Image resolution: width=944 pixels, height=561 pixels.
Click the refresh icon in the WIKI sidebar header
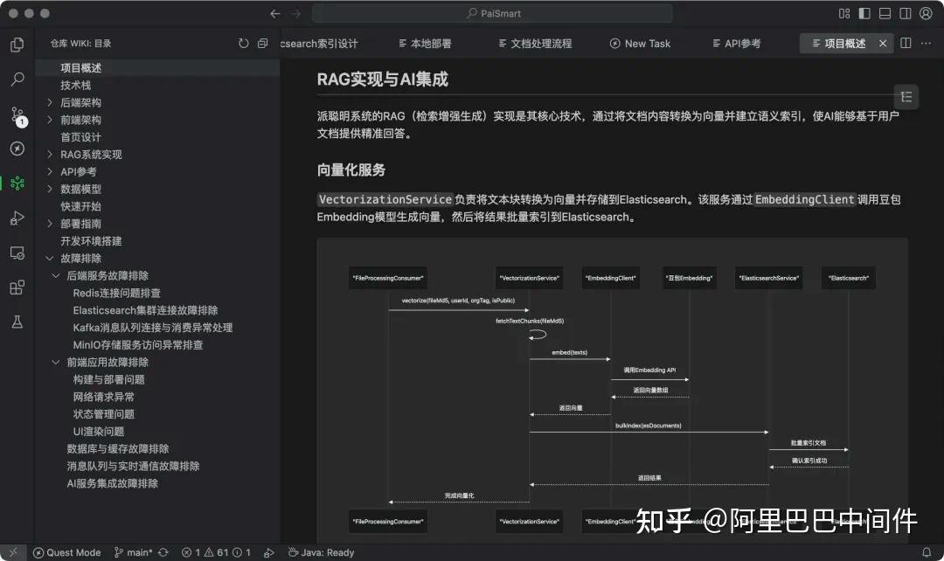coord(243,42)
